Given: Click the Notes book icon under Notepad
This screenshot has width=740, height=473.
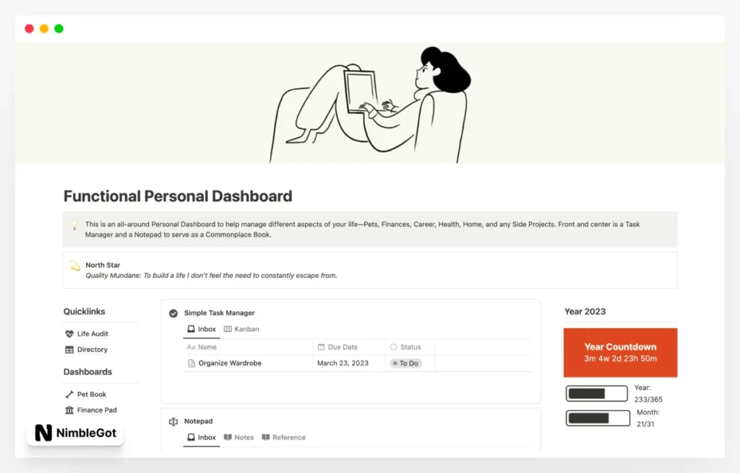Looking at the screenshot, I should (228, 437).
